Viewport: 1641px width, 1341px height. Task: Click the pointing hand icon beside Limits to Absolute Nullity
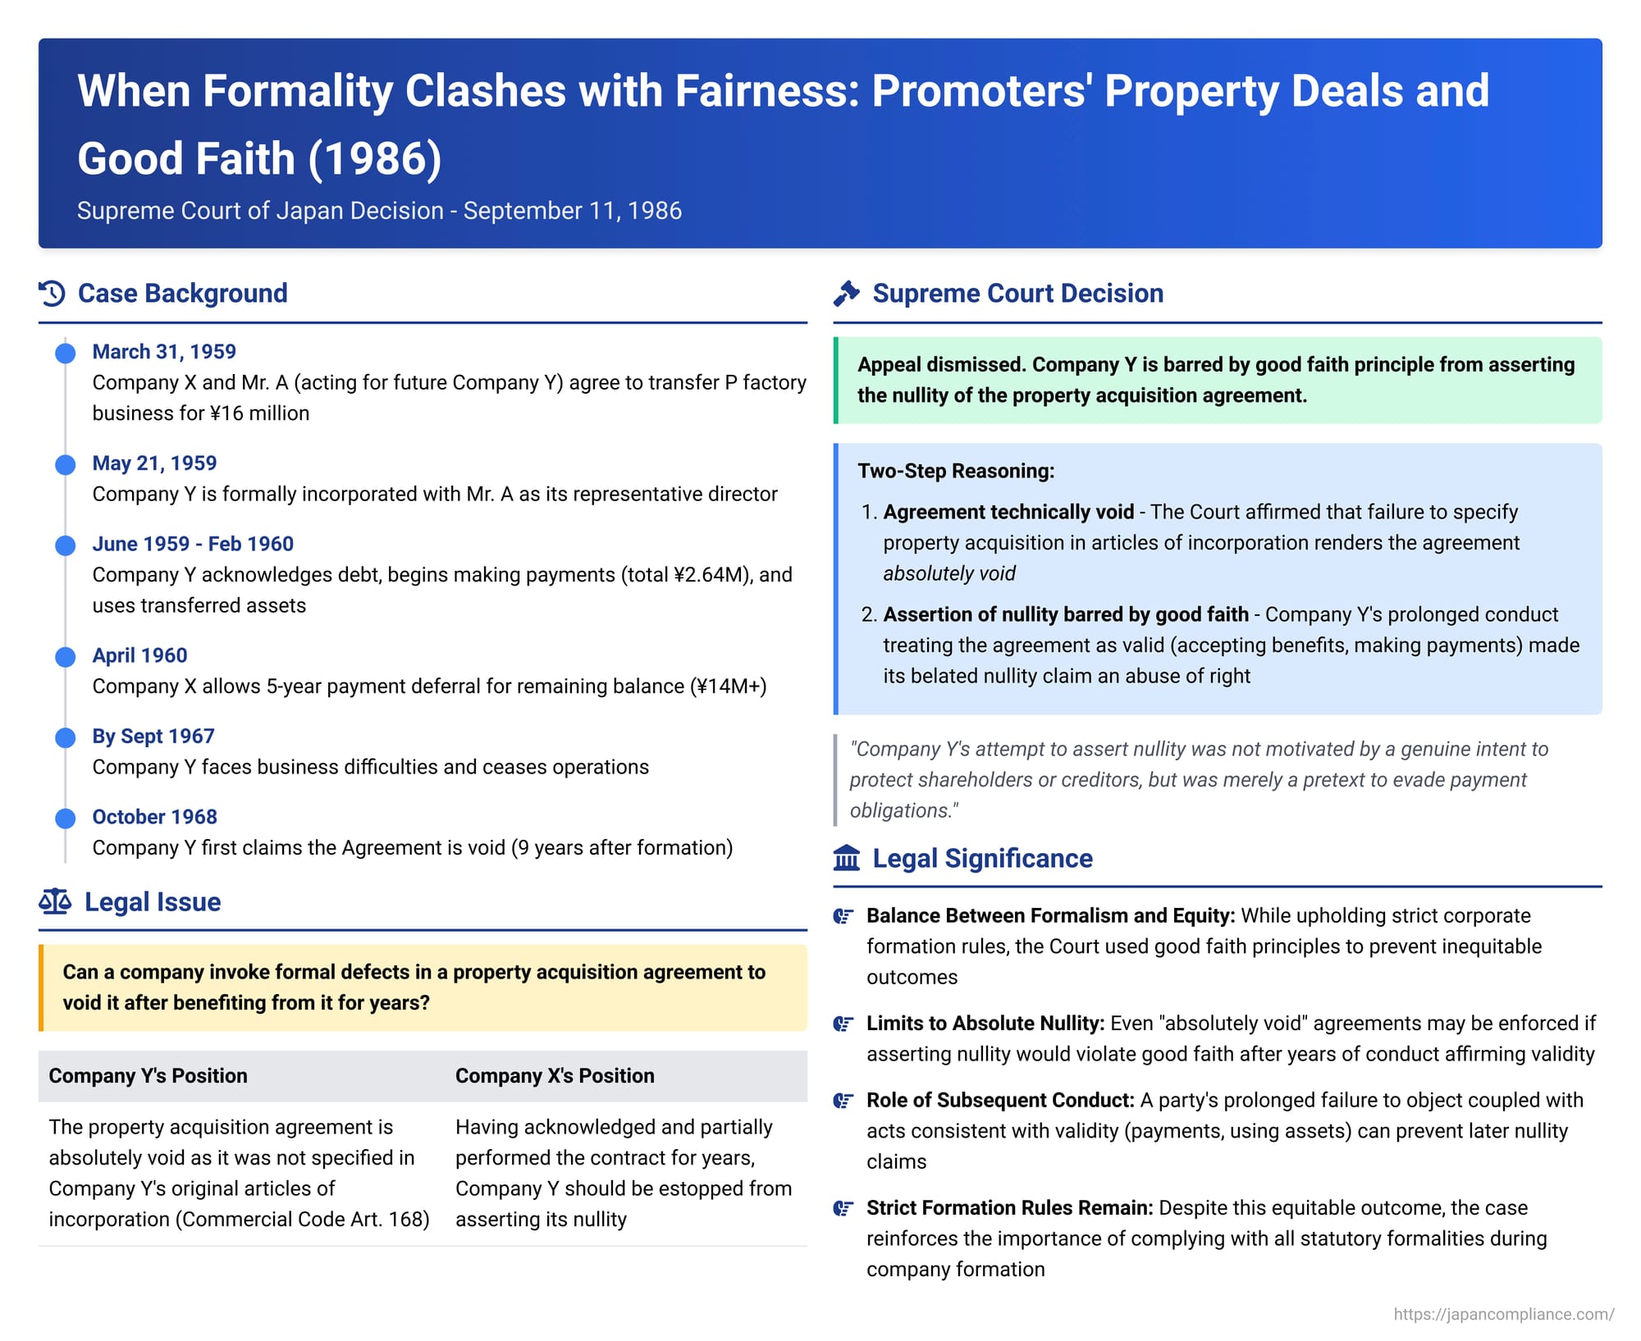pyautogui.click(x=843, y=1024)
